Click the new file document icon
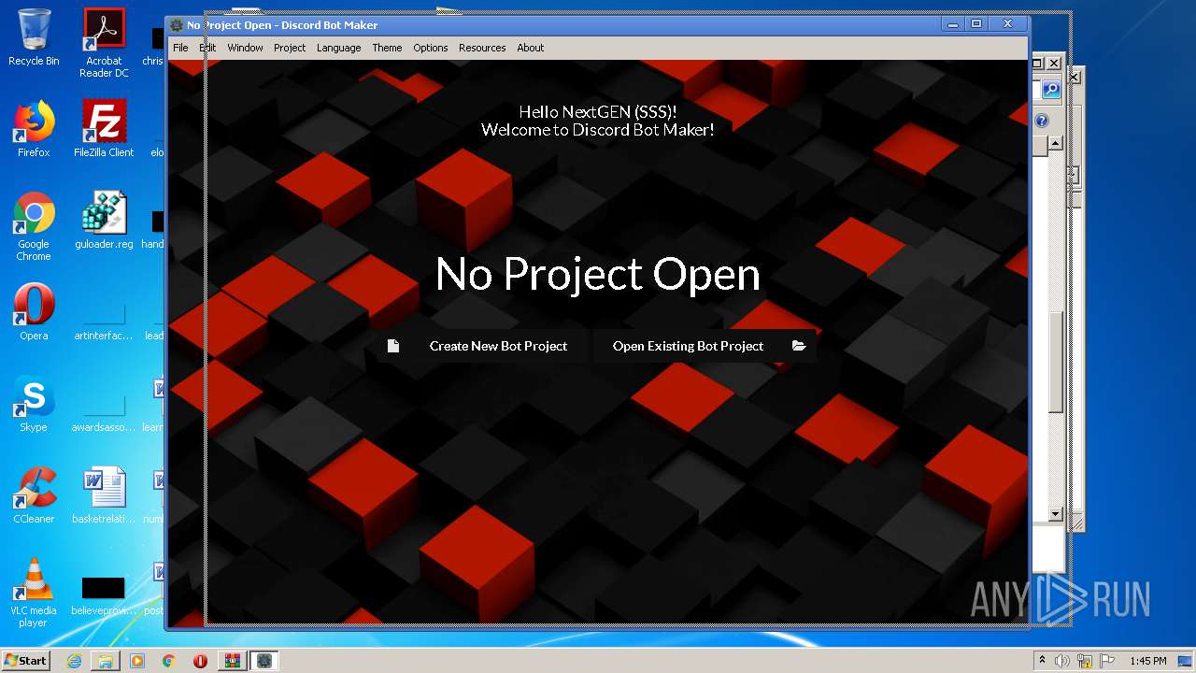Viewport: 1196px width, 673px height. click(x=392, y=346)
